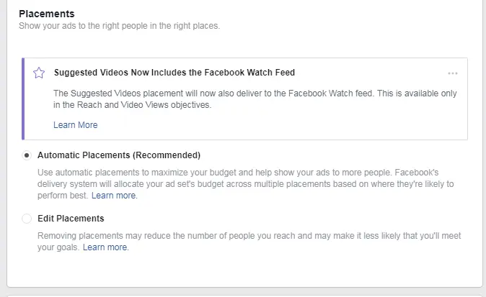Select the Edit Placements radio button
Screen dimensions: 486x297
pos(27,218)
